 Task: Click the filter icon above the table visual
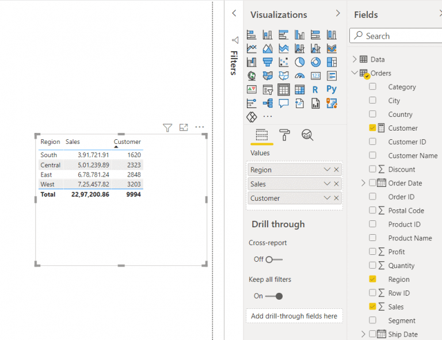167,128
